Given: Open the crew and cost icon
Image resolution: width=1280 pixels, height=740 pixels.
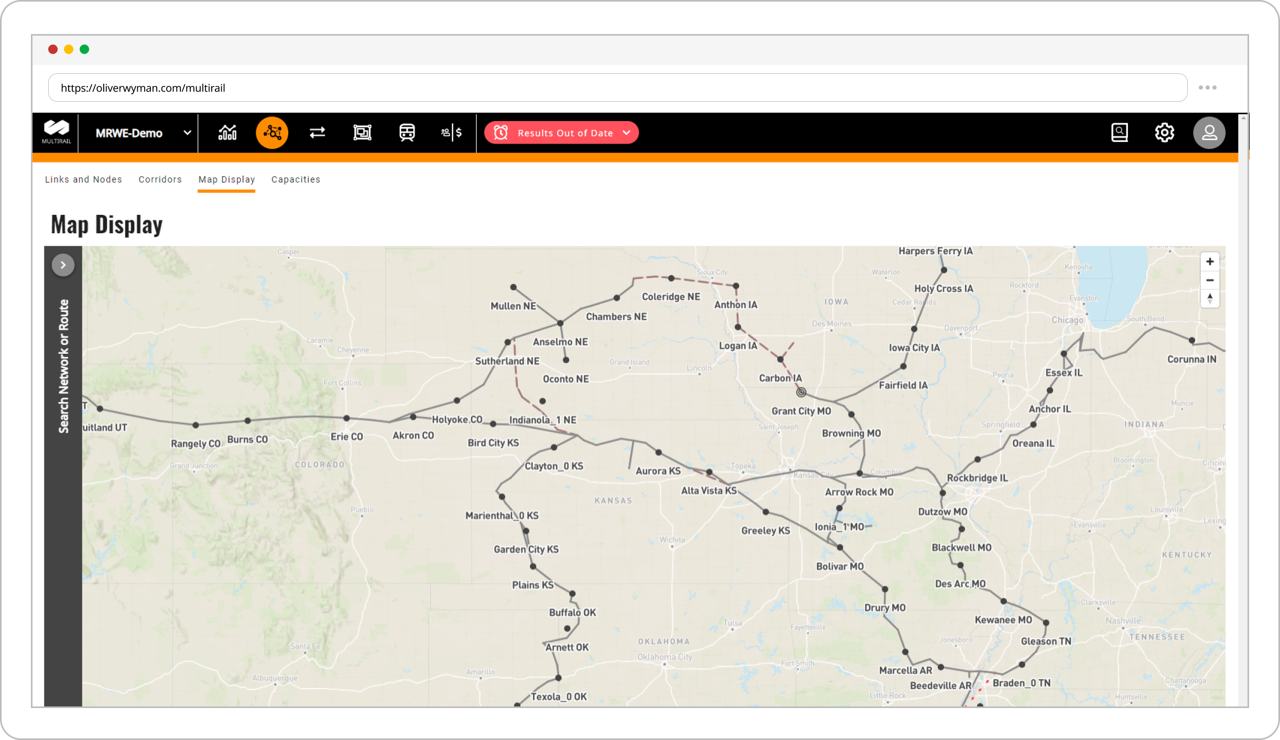Looking at the screenshot, I should tap(451, 133).
